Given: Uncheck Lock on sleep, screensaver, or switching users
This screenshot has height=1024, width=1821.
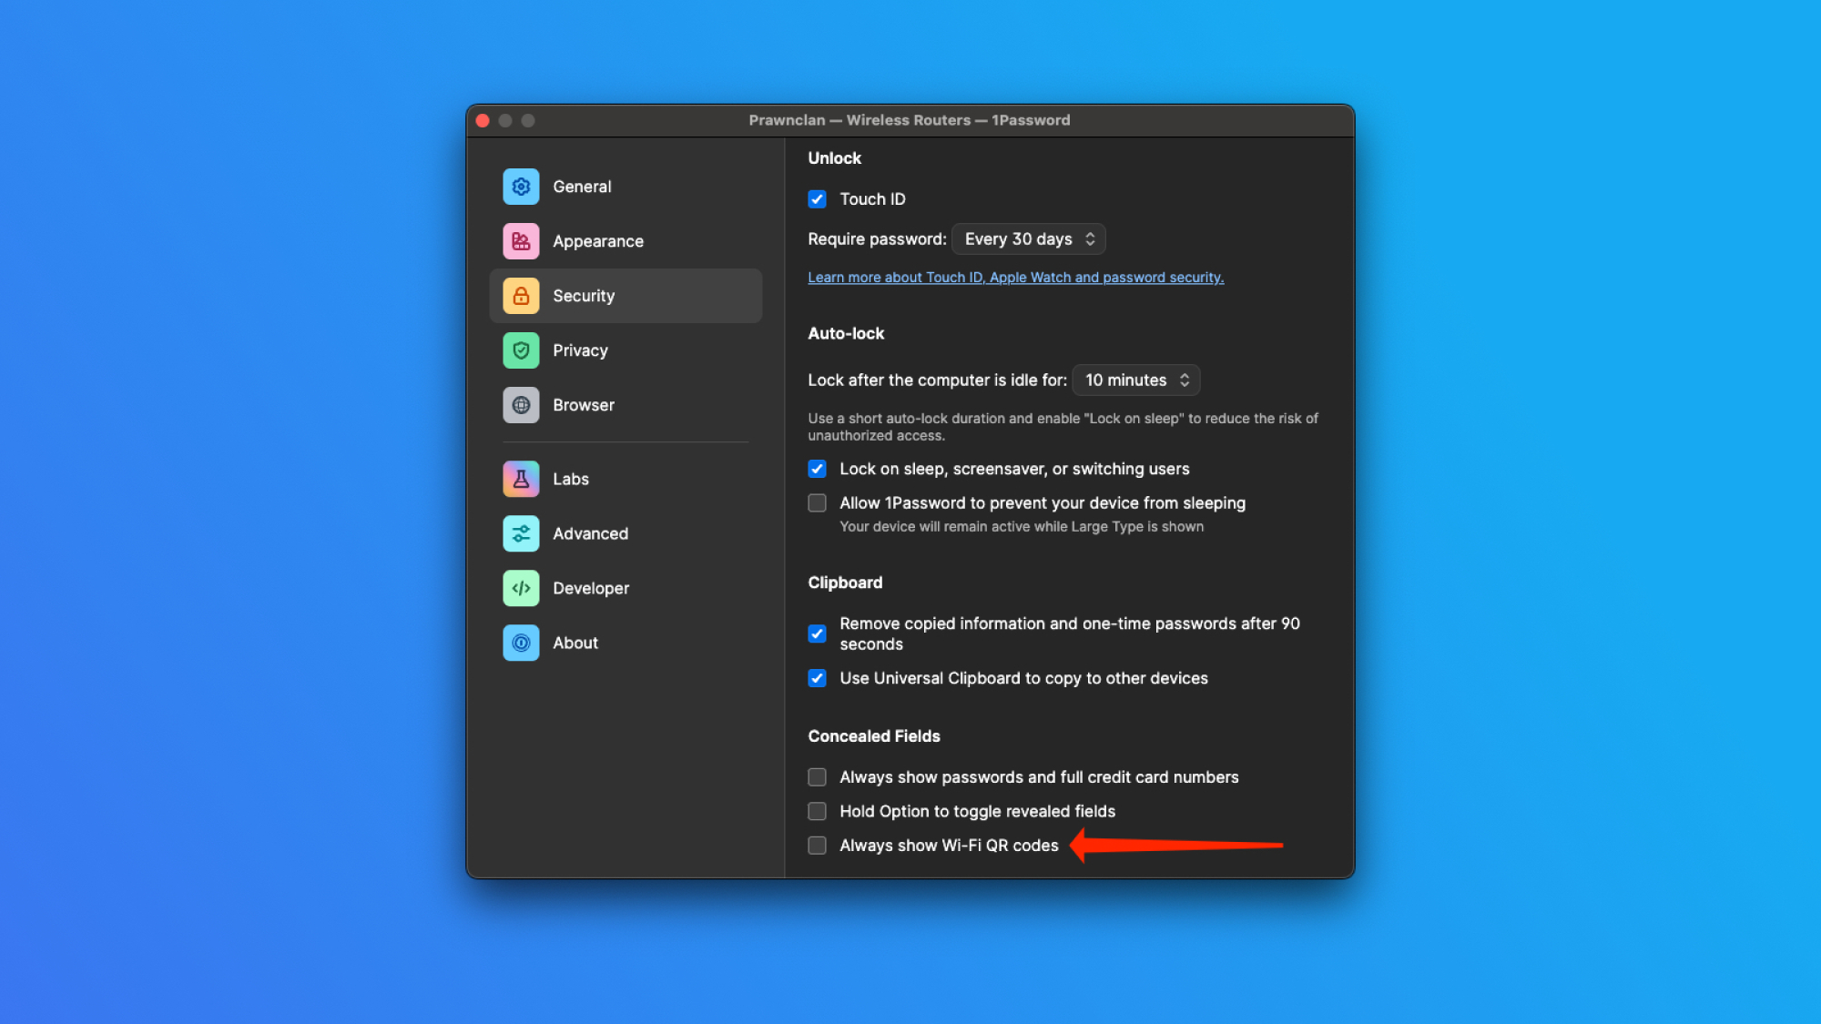Looking at the screenshot, I should click(x=817, y=469).
